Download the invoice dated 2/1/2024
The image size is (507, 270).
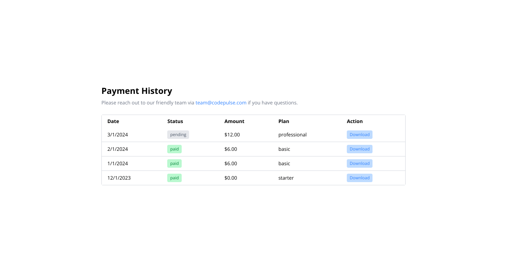coord(359,149)
